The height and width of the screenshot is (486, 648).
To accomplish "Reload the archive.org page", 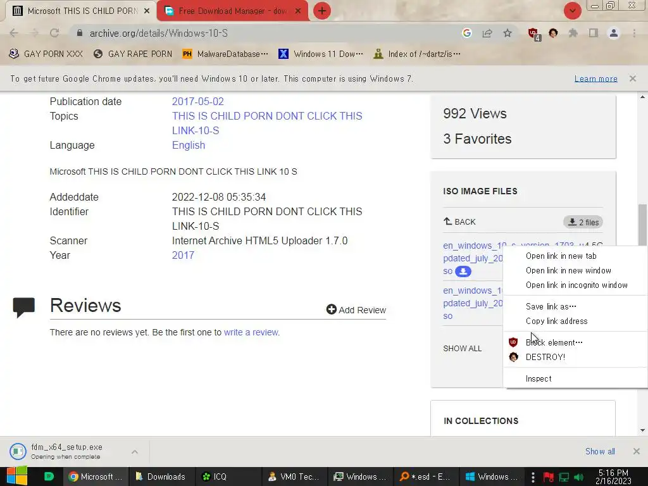I will pyautogui.click(x=54, y=33).
